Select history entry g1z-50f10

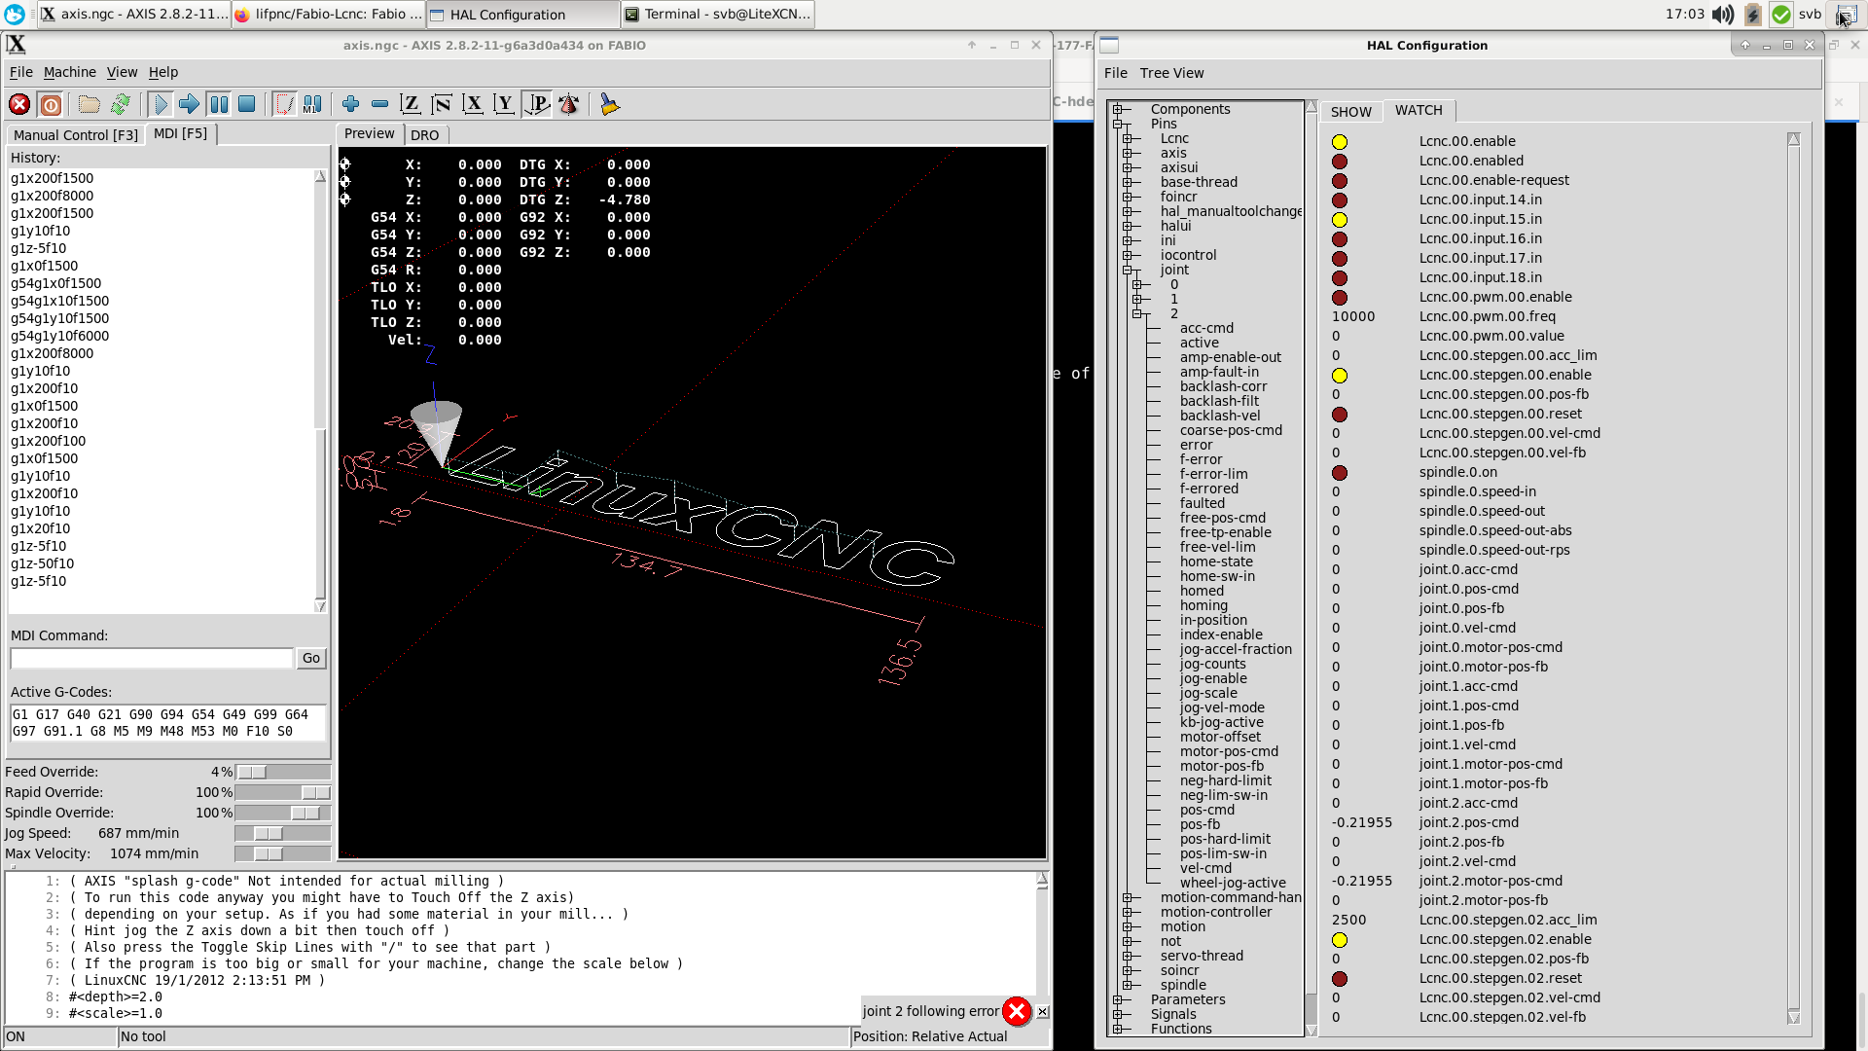point(43,564)
